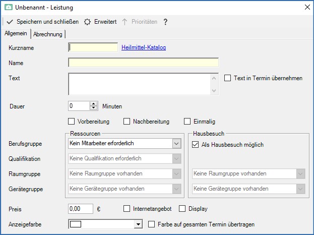This screenshot has width=314, height=235.
Task: Click the Preis amount field
Action: [x=81, y=209]
